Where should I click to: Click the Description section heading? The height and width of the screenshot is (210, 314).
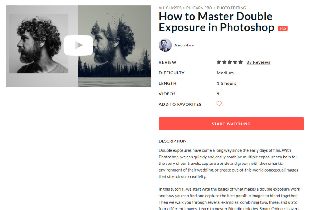172,141
